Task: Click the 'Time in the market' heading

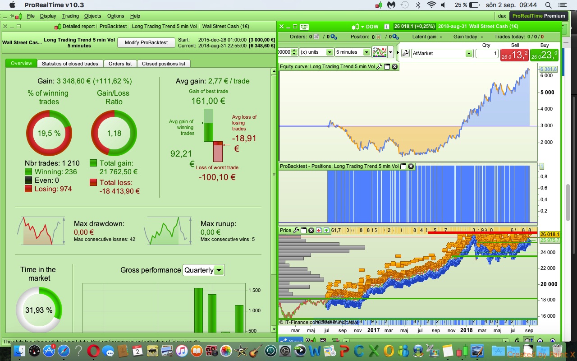Action: coord(39,274)
